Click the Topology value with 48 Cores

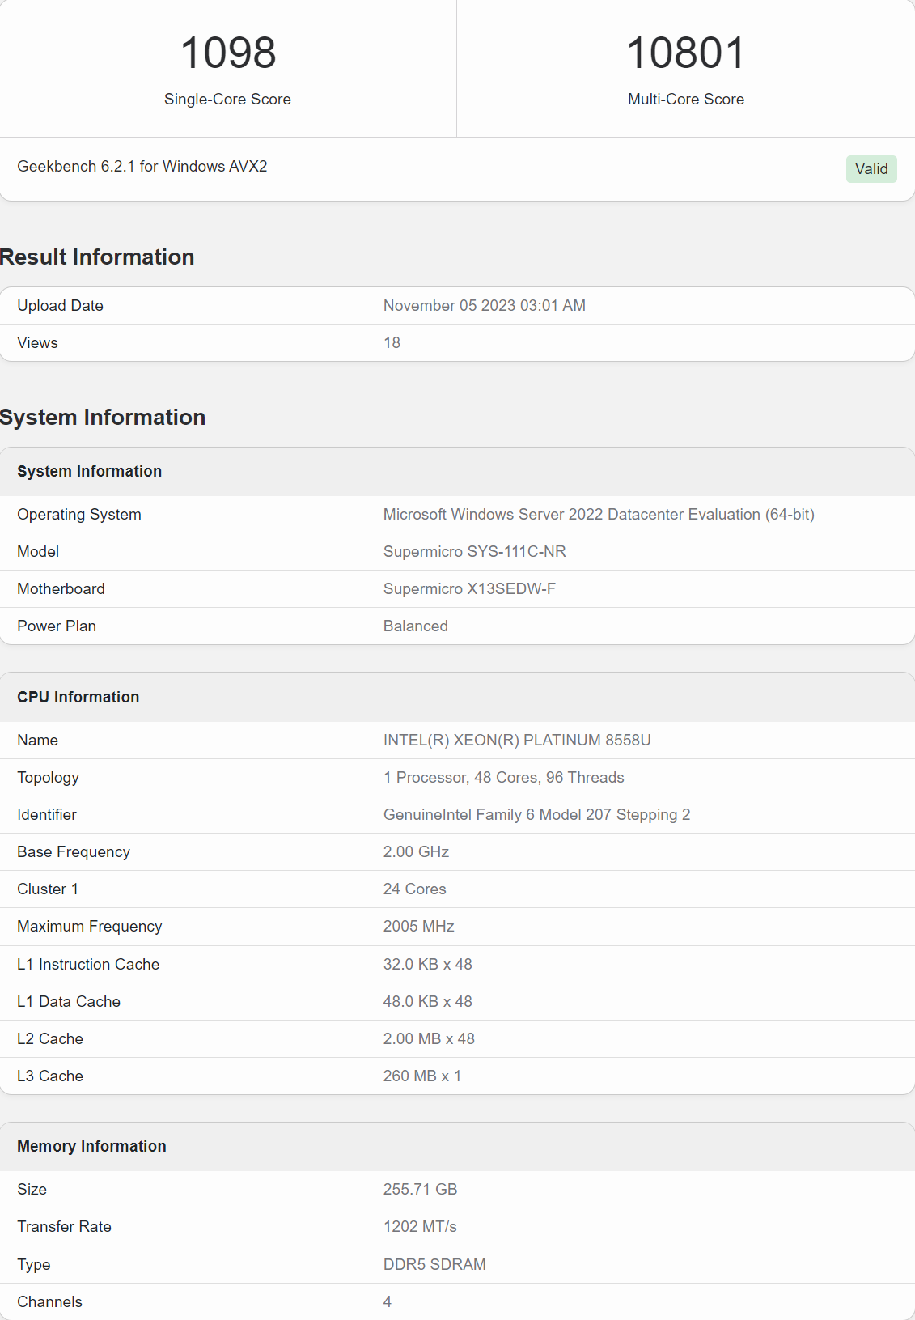coord(503,777)
